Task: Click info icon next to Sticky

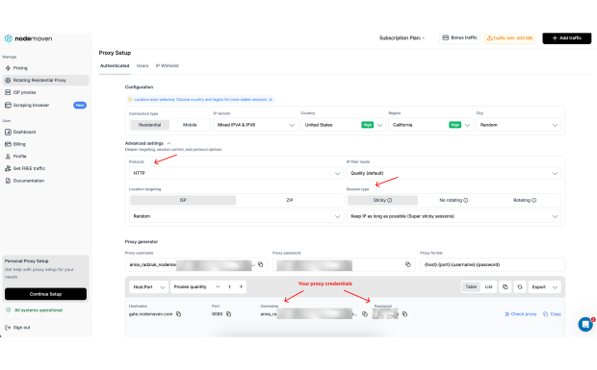Action: [x=390, y=200]
